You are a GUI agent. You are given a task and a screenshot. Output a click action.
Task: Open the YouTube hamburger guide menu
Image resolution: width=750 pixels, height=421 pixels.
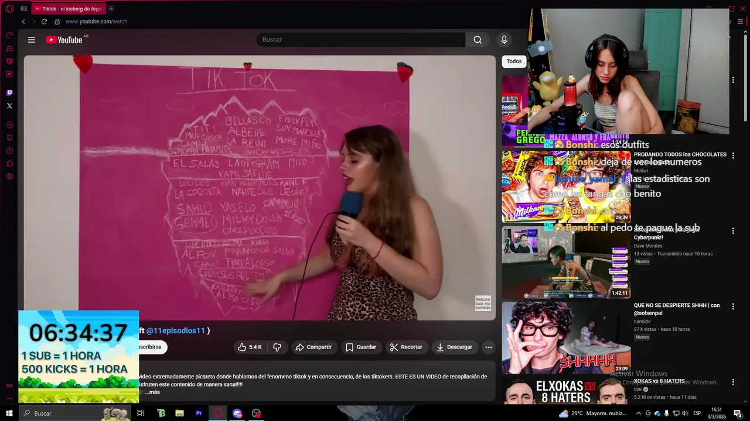32,40
